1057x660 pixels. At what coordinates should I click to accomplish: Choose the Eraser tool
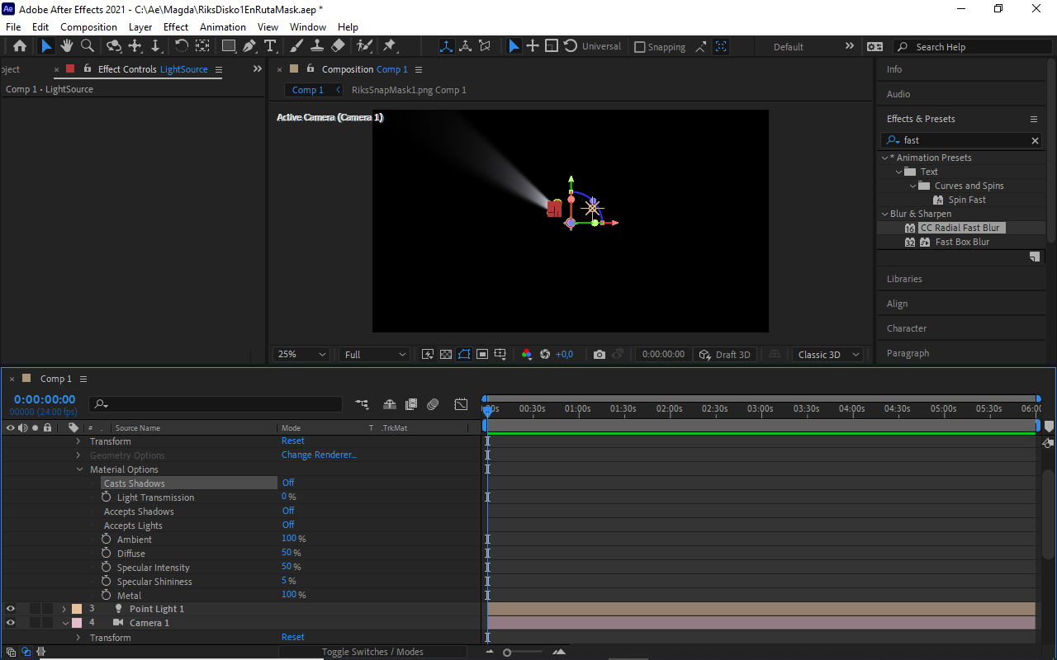click(338, 46)
